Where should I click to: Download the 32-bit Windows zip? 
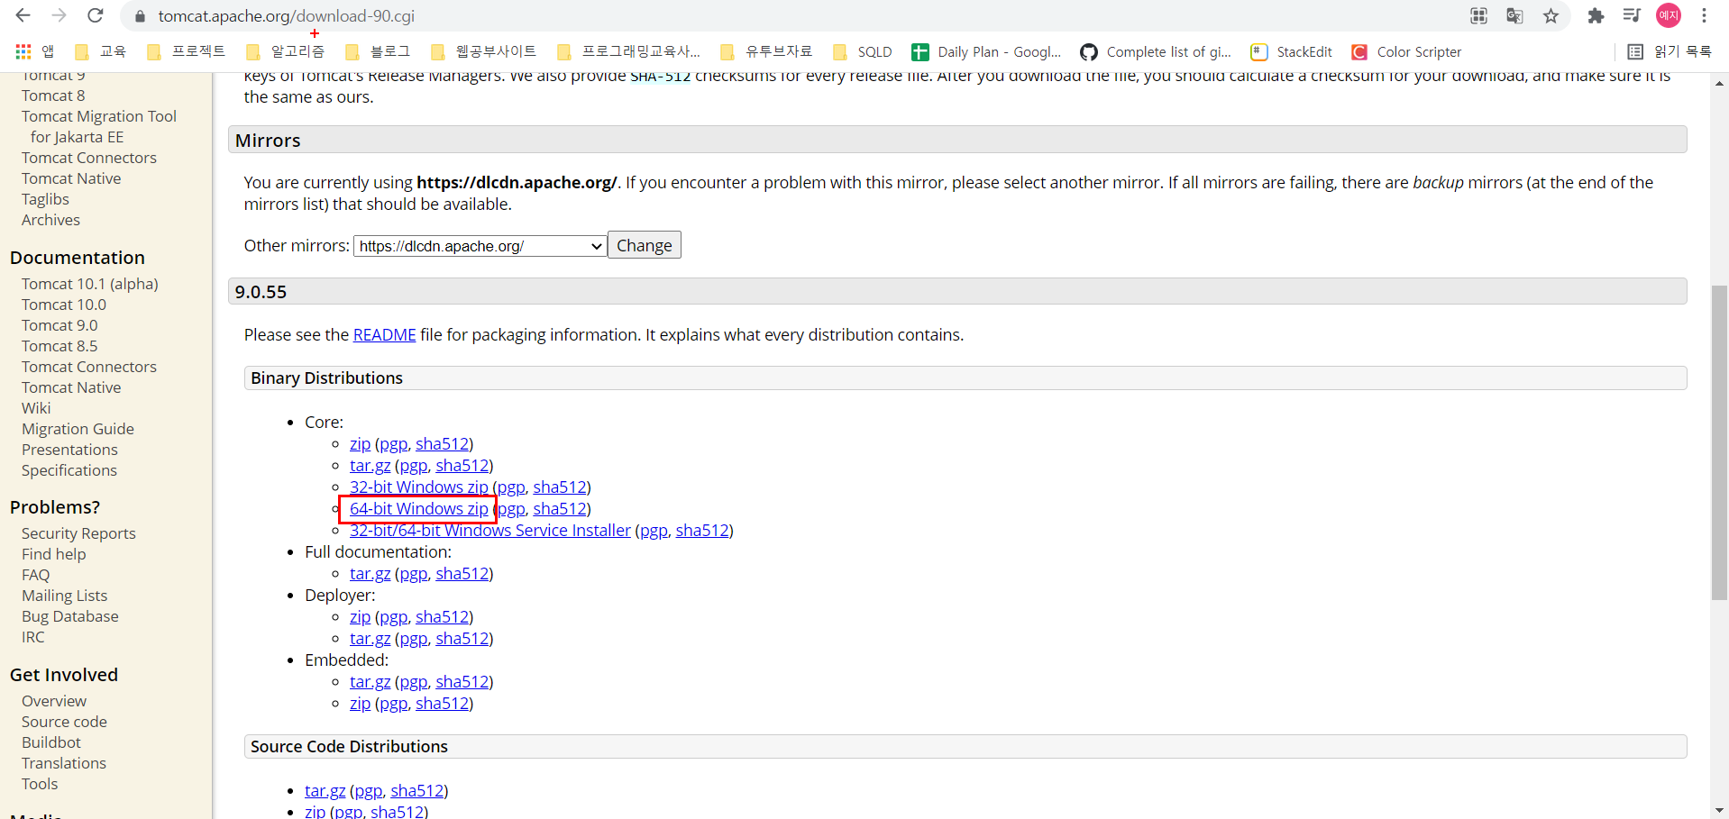[x=418, y=487]
